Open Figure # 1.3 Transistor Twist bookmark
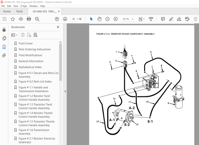The height and width of the screenshot is (145, 199). (35, 106)
